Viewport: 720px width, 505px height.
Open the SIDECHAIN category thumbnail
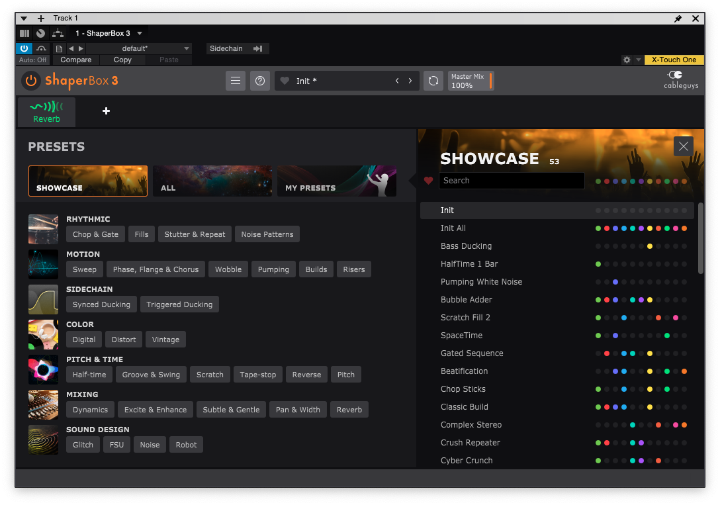click(43, 299)
